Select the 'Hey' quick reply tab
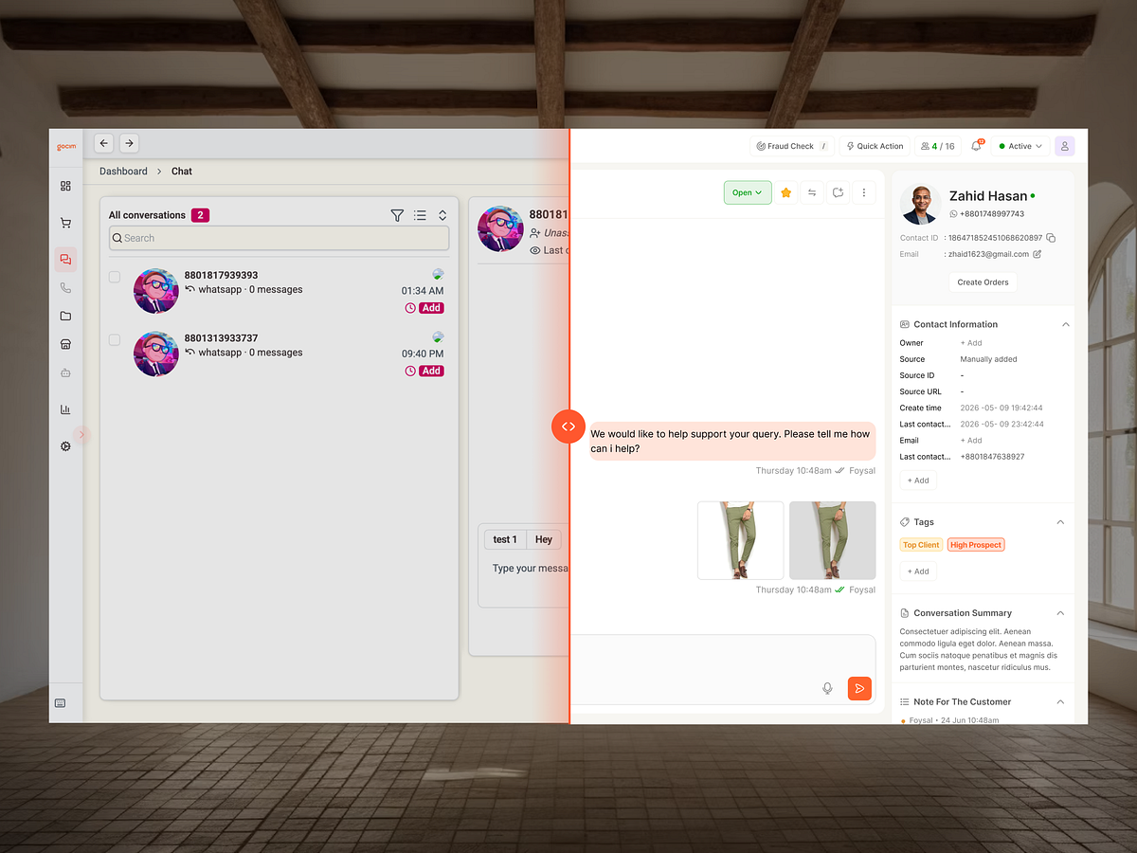This screenshot has width=1137, height=853. tap(543, 539)
